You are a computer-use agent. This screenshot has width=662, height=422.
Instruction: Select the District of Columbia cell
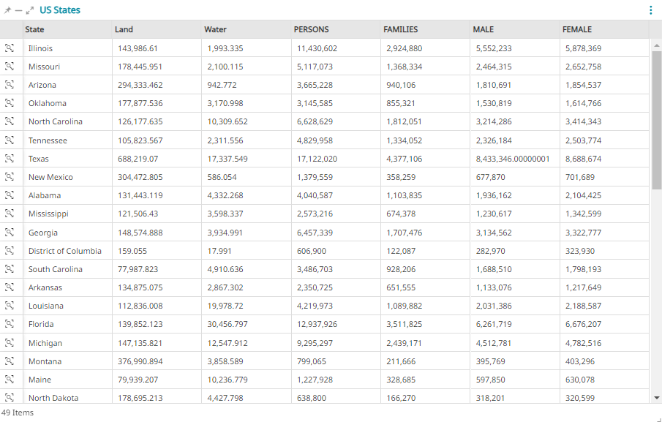point(65,251)
